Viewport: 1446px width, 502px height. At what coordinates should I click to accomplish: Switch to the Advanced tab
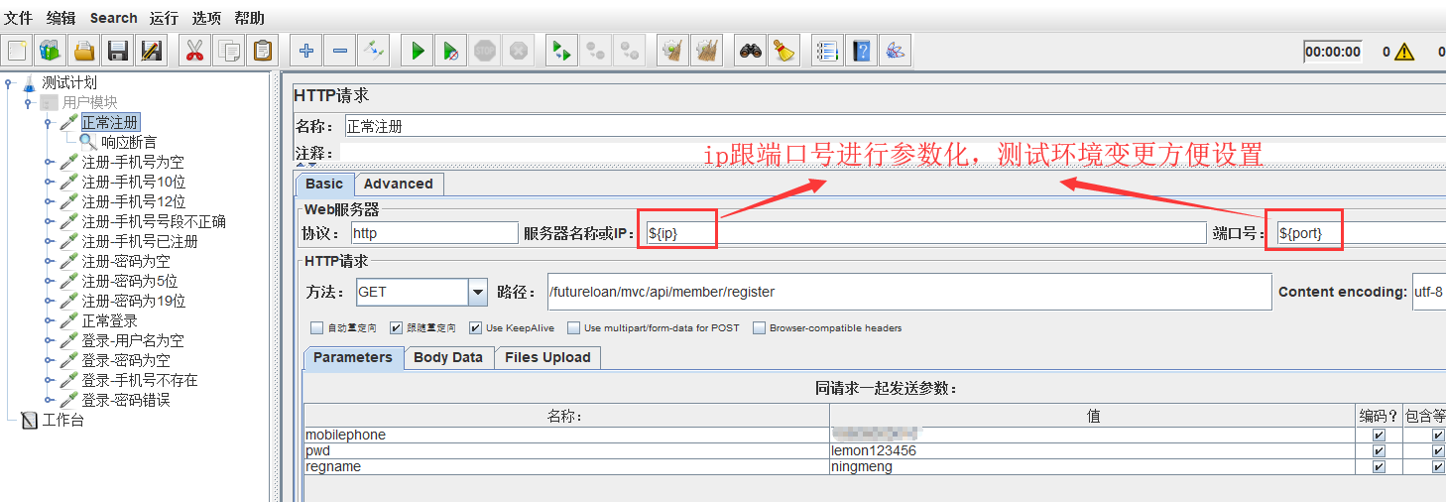point(398,184)
